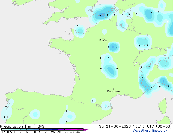
Task: Select the Dourbies location dot marker
Action: (x=113, y=89)
